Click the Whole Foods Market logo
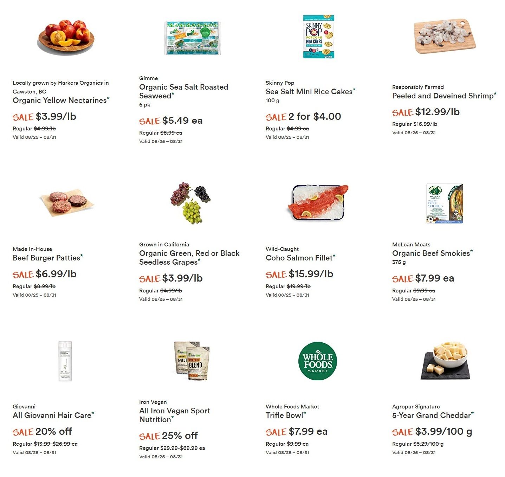This screenshot has height=477, width=505. point(318,361)
